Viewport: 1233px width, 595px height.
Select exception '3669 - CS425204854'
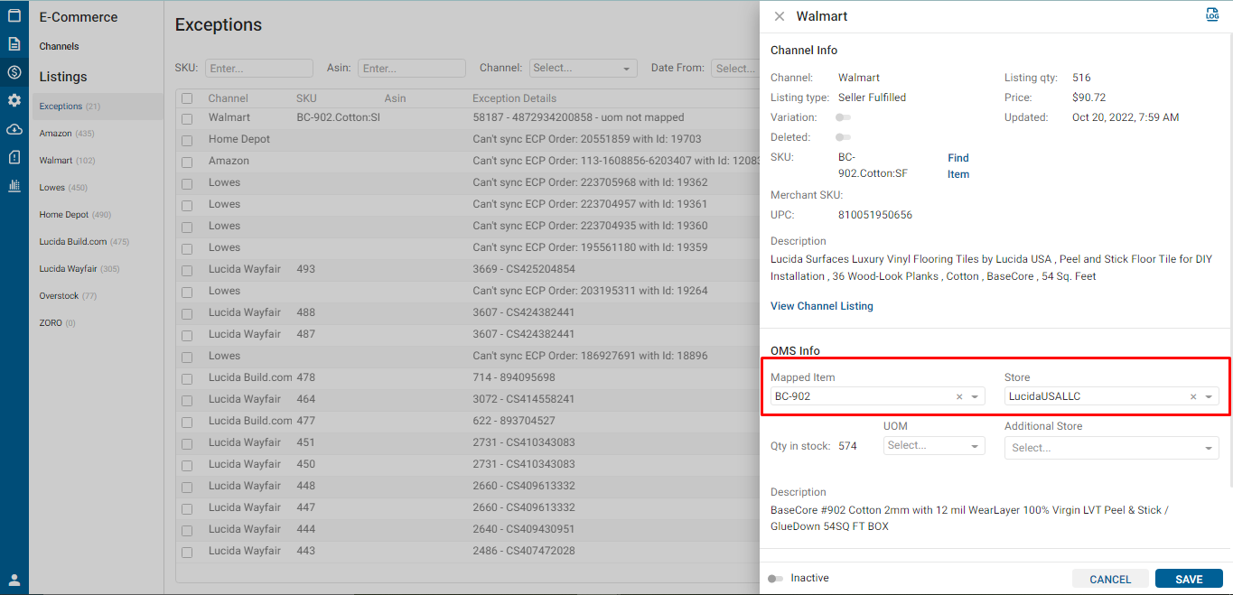click(x=524, y=269)
